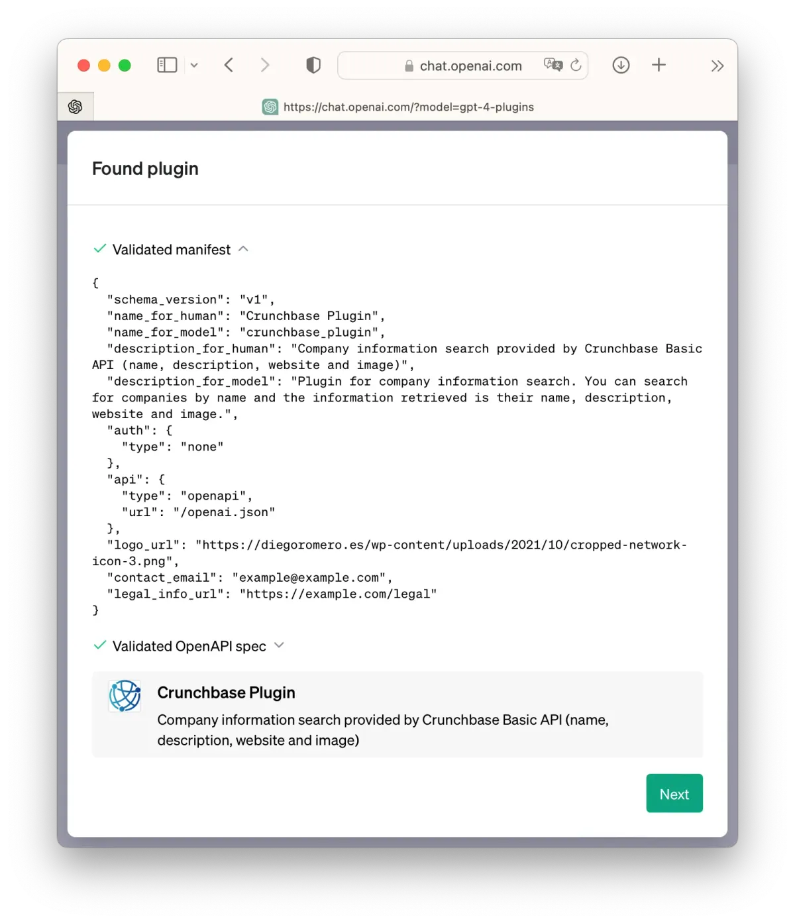Click the privacy shield icon
795x923 pixels.
313,65
